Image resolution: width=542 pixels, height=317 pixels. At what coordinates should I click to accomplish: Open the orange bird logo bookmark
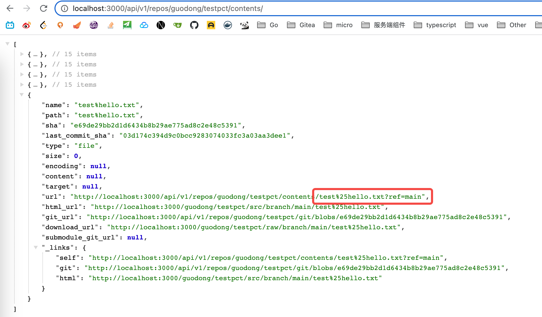(x=77, y=25)
